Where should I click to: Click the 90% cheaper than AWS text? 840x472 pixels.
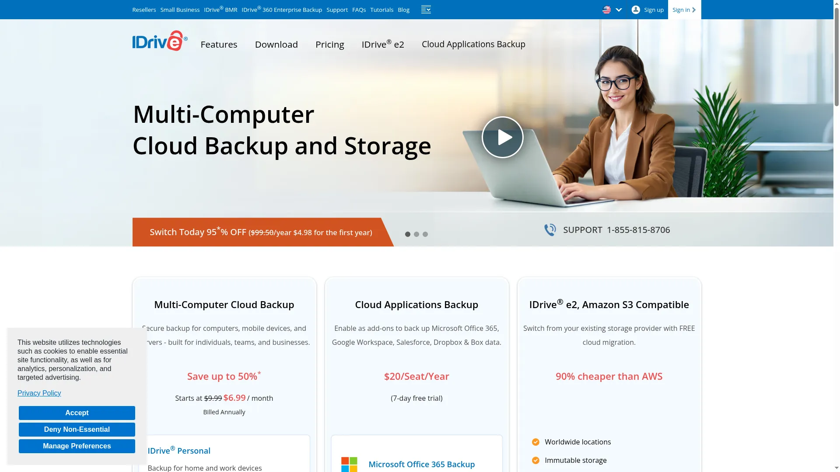[x=609, y=376]
